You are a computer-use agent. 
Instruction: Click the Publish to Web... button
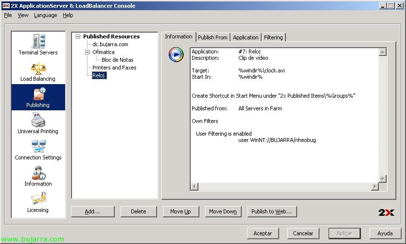(x=272, y=211)
